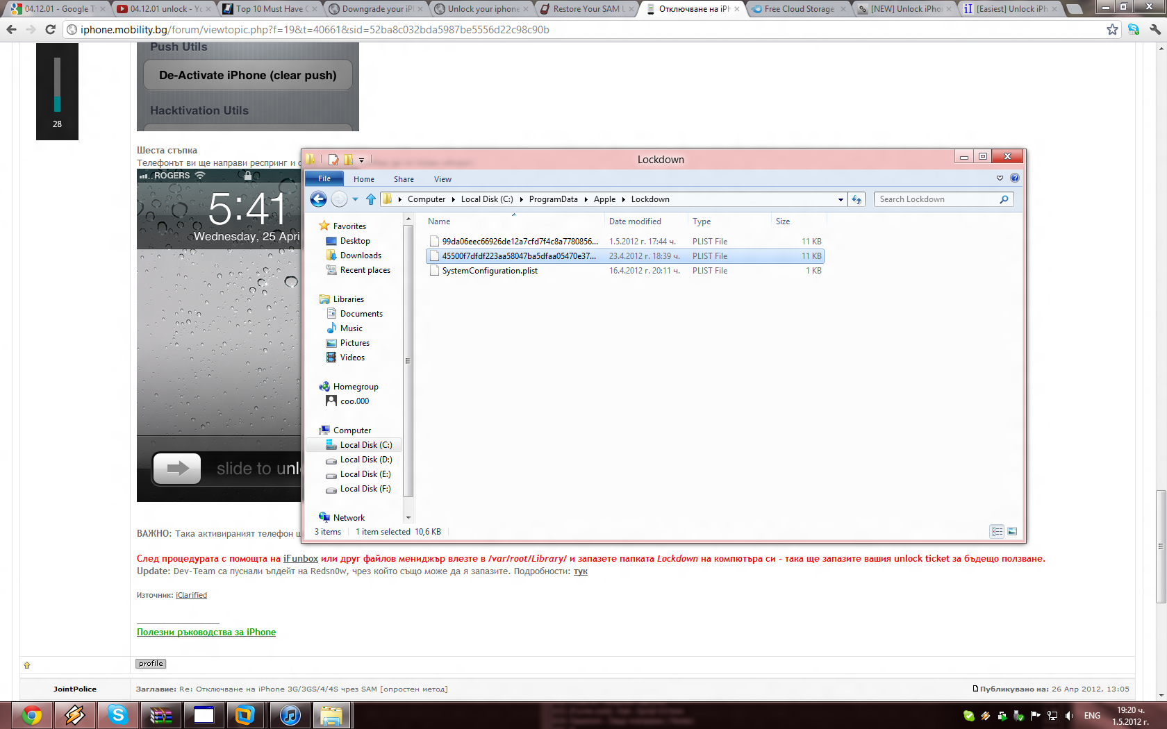Expand breadcrumb arrow after Computer
The width and height of the screenshot is (1167, 729).
[x=454, y=199]
